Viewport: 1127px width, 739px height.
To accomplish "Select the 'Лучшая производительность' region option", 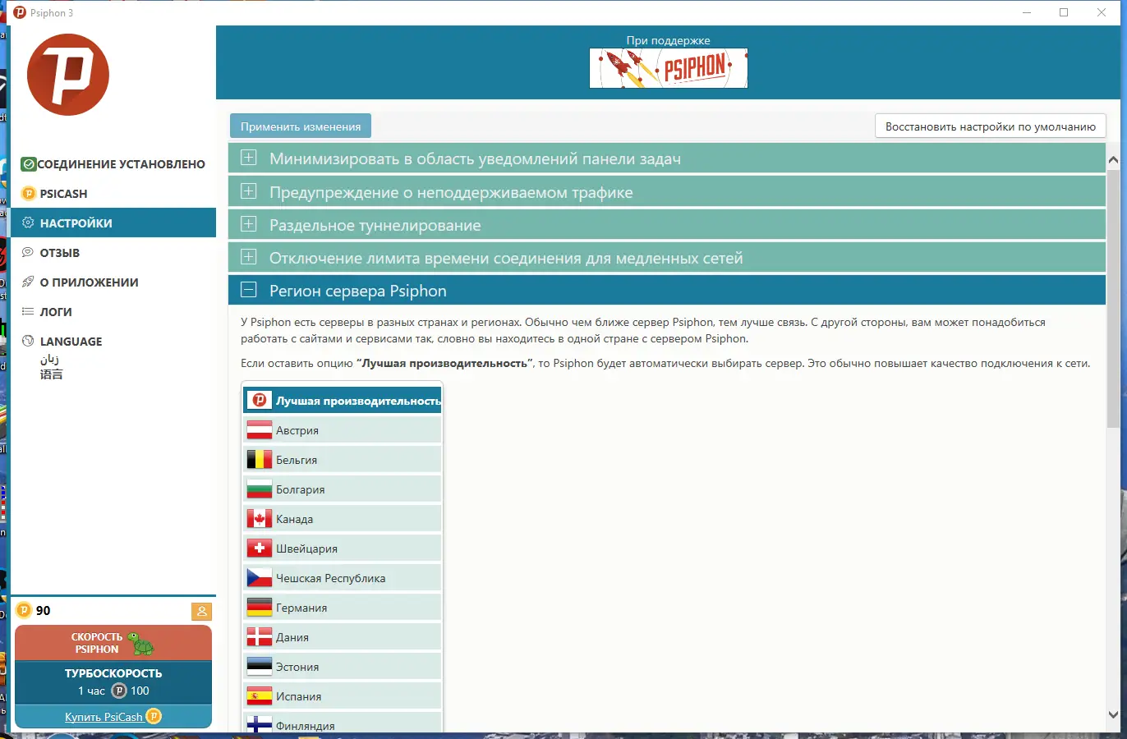I will [343, 401].
